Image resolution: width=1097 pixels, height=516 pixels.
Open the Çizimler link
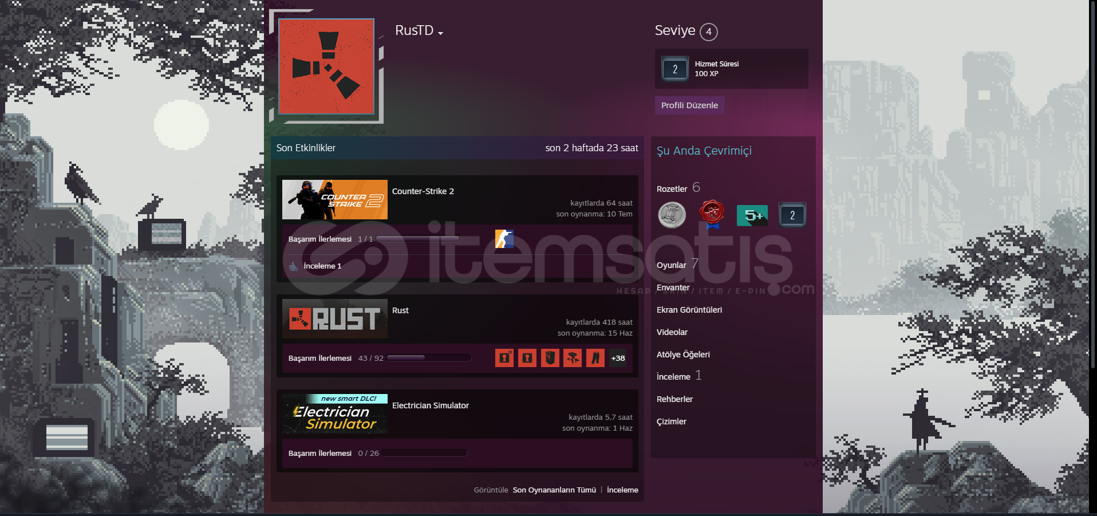pyautogui.click(x=672, y=422)
